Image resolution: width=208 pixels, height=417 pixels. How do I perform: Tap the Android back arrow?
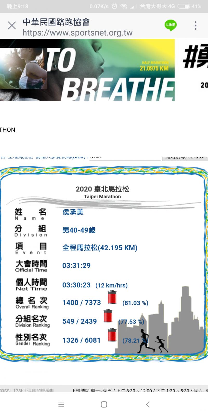tap(148, 404)
